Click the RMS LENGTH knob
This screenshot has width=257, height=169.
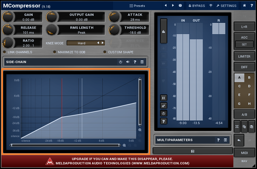(52, 30)
